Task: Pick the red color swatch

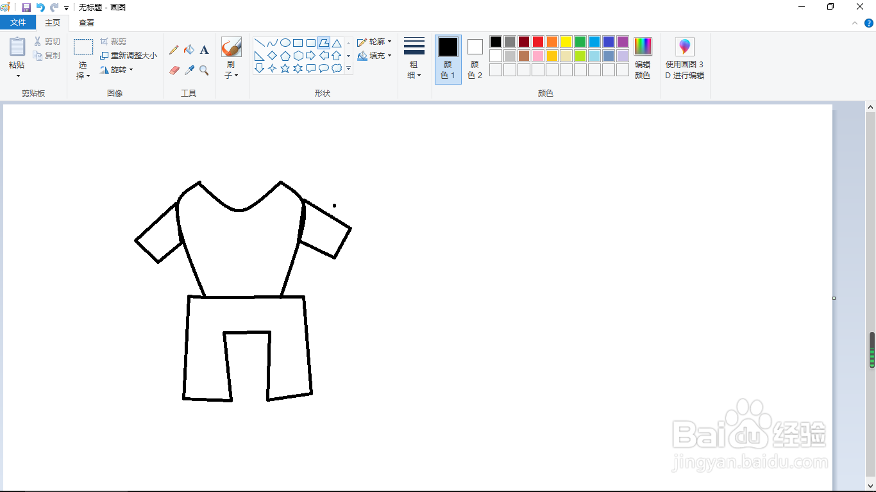Action: tap(538, 42)
